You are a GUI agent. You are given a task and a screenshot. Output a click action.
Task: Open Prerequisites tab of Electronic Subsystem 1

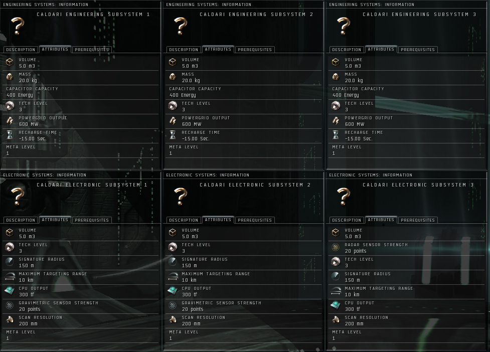pos(92,220)
